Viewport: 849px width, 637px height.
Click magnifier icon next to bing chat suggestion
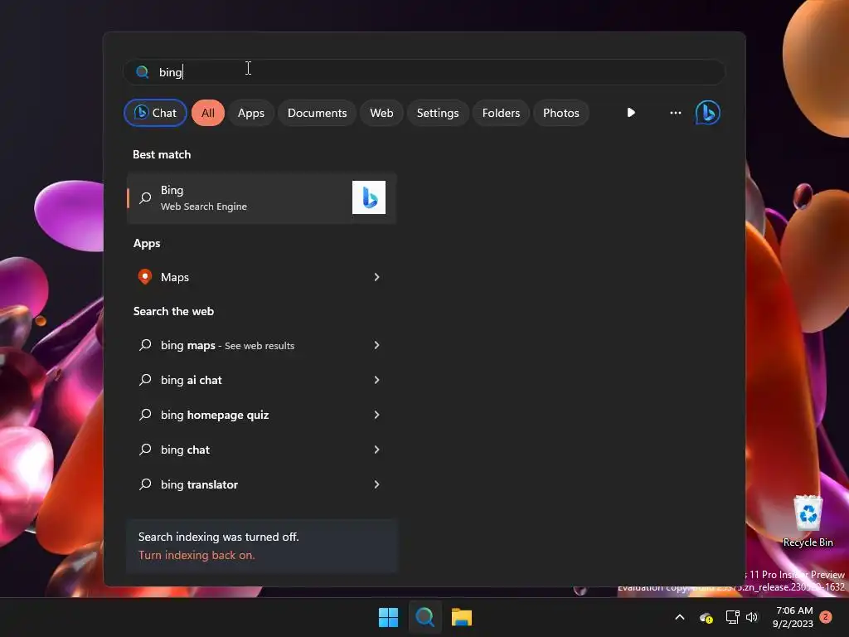(145, 450)
